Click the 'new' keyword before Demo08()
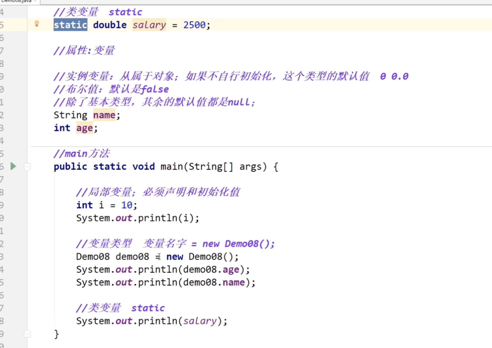The image size is (492, 348). 175,257
